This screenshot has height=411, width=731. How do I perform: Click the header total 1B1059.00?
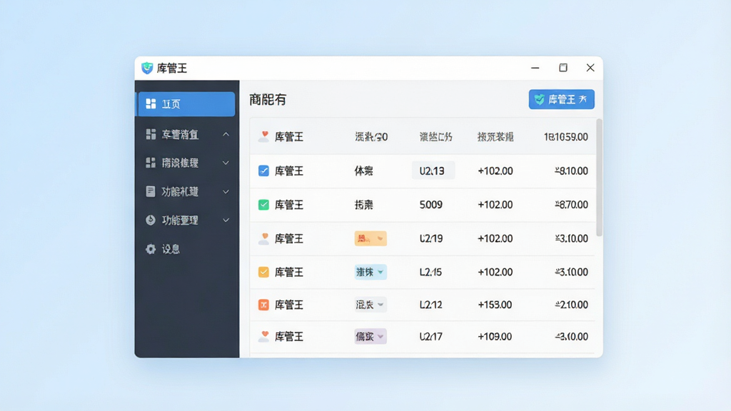pyautogui.click(x=565, y=137)
